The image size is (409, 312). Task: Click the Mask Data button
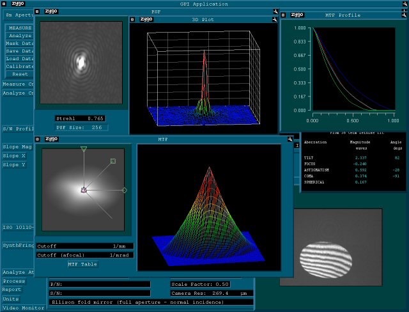tap(20, 43)
